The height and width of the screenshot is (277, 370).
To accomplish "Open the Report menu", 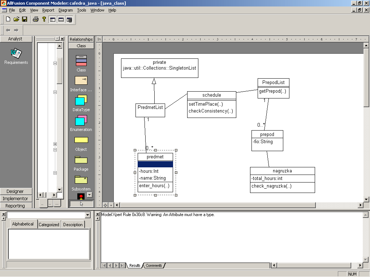I will (48, 10).
